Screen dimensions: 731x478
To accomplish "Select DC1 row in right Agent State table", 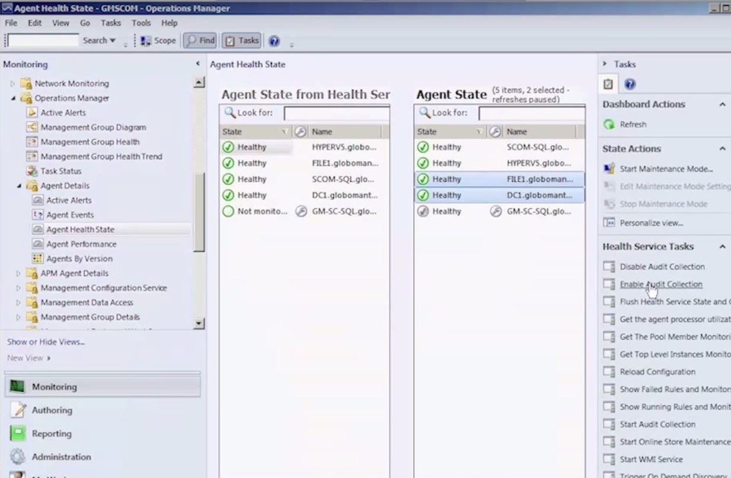I will click(x=499, y=195).
